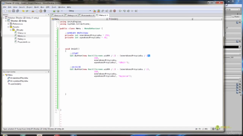Select int szerokoscPrzycisku in Document Outline
Viewport: 243px width, 136px height.
19,78
